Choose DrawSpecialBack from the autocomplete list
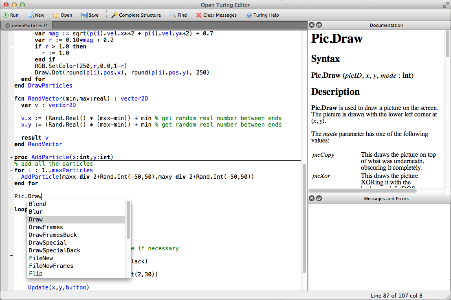The image size is (451, 300). [76, 251]
